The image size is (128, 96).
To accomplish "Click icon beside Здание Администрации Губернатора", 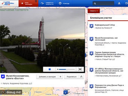I will point(91,54).
